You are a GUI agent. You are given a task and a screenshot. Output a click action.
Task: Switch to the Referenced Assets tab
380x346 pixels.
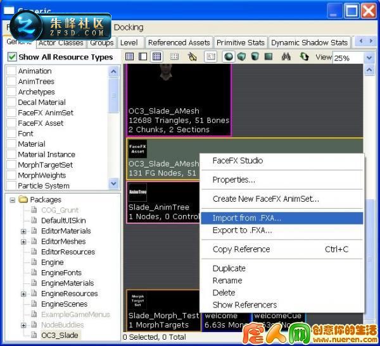point(179,42)
